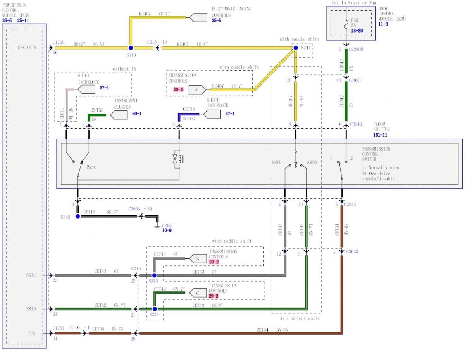Open the 29-2 reference beside connector B

pos(214,262)
